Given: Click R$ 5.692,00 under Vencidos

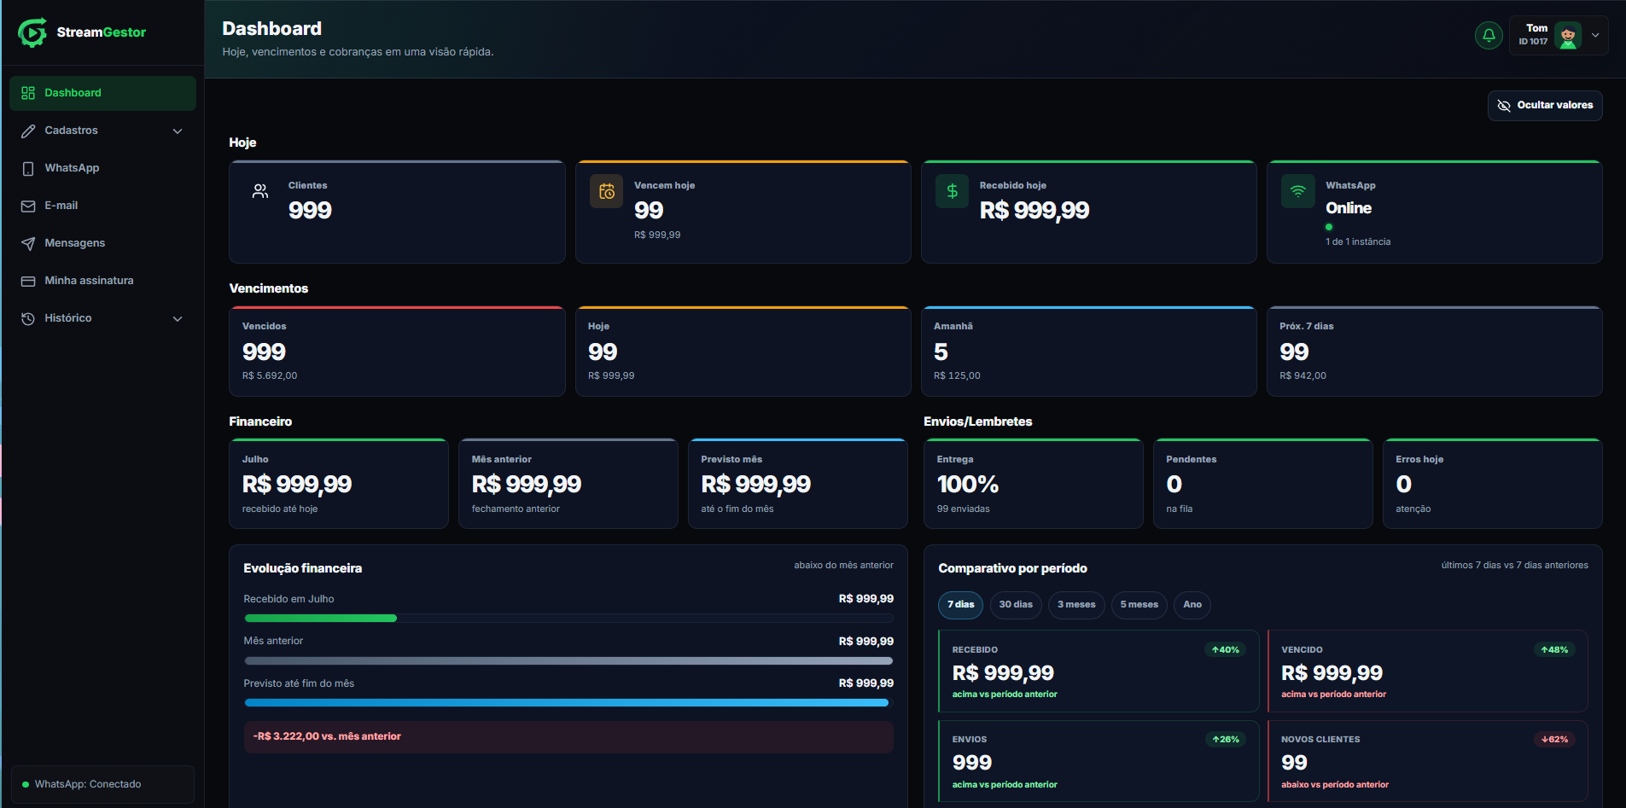Looking at the screenshot, I should (270, 375).
